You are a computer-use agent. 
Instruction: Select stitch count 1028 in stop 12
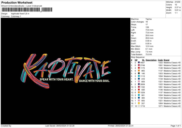(143, 93)
